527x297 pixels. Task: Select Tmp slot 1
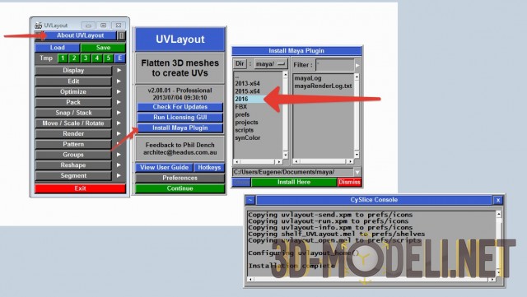coord(63,58)
